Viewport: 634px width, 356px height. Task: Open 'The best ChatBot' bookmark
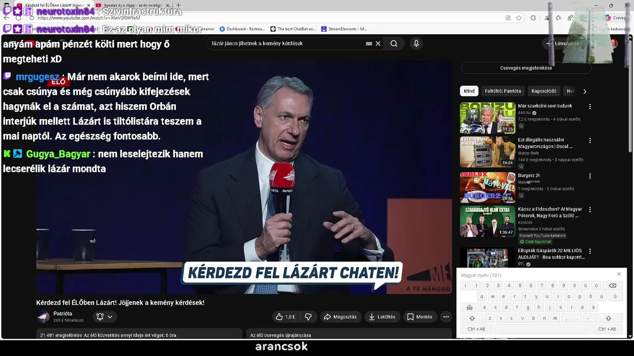293,29
